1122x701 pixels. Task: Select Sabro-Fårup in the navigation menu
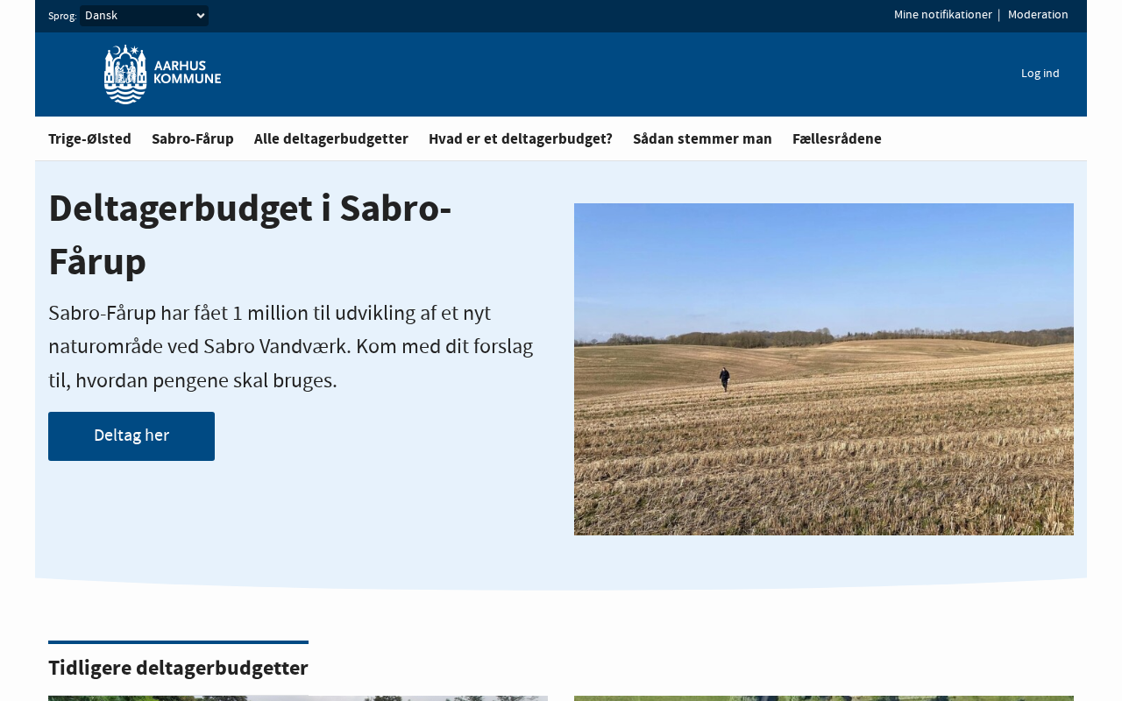pyautogui.click(x=193, y=138)
